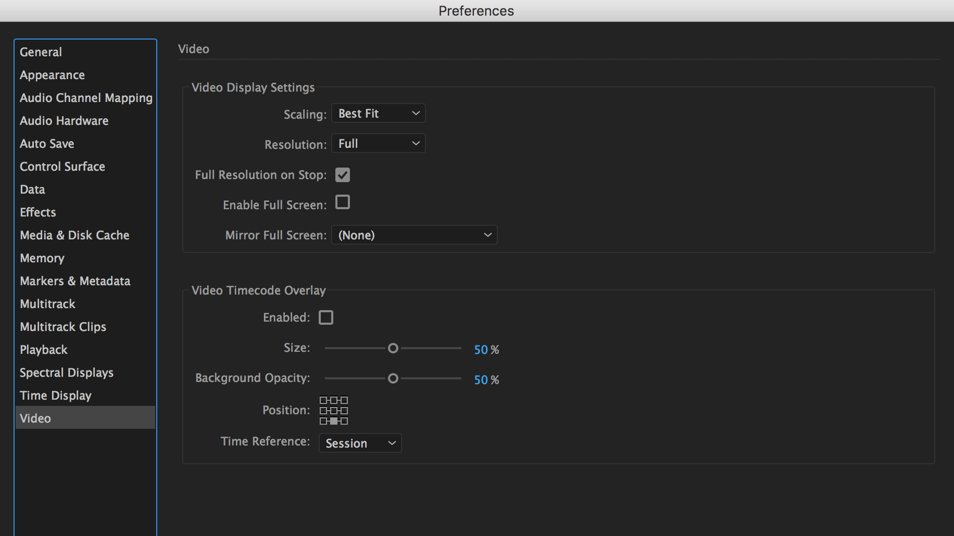The width and height of the screenshot is (954, 536).
Task: Open the Mirror Full Screen dropdown
Action: coord(414,235)
